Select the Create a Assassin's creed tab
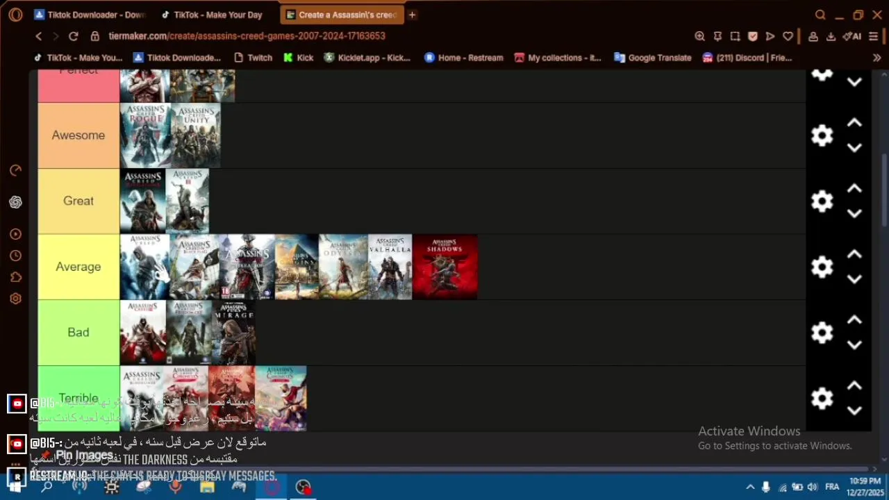 coord(342,15)
